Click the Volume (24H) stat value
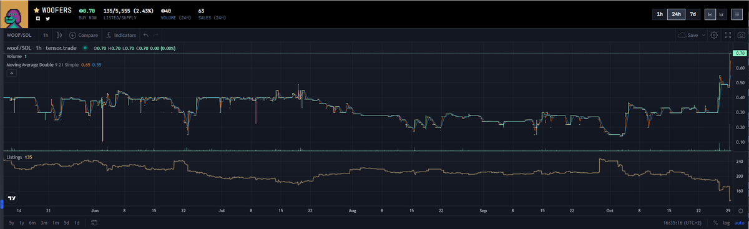The image size is (749, 229). [166, 11]
